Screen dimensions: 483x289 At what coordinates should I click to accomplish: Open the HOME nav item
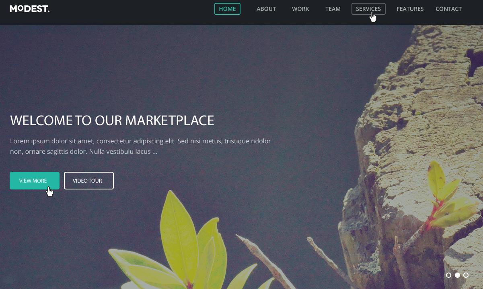click(227, 9)
